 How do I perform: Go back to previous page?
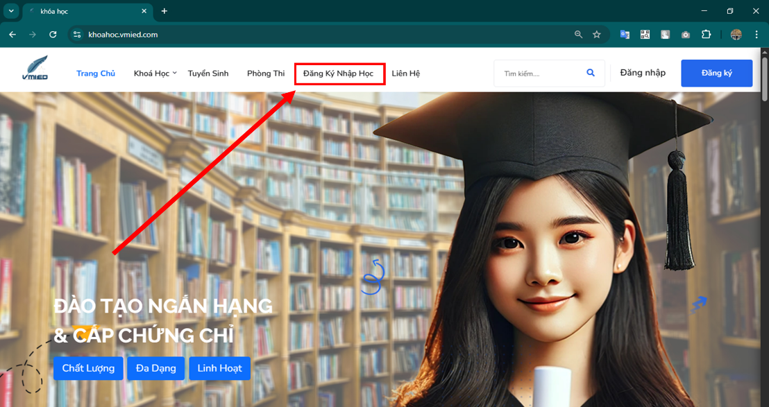(12, 34)
